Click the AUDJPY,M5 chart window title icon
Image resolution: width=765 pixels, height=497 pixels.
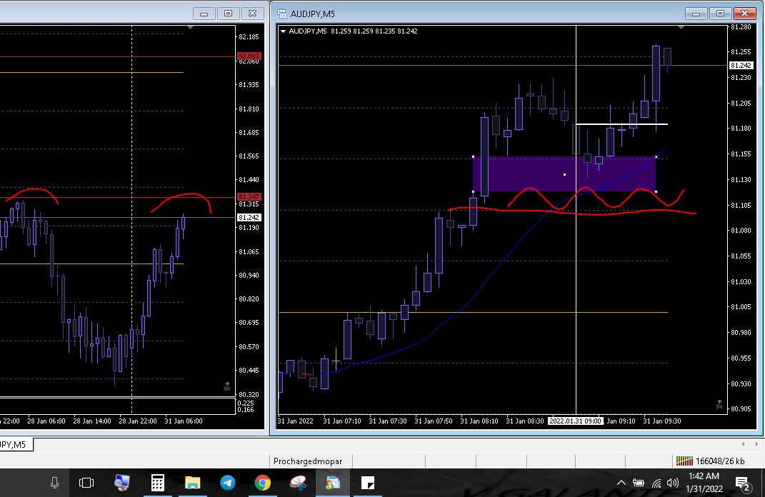click(282, 14)
